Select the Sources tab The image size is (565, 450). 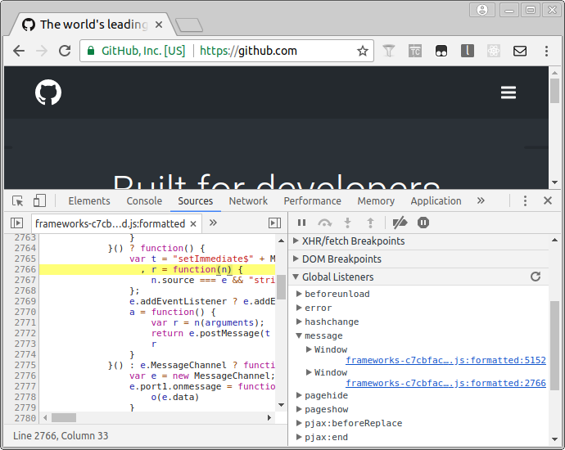[x=196, y=201]
